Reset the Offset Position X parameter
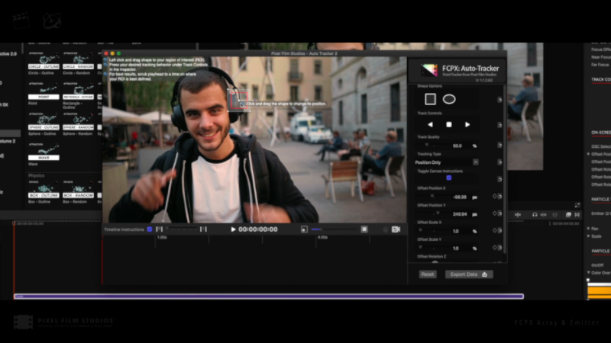 500,197
